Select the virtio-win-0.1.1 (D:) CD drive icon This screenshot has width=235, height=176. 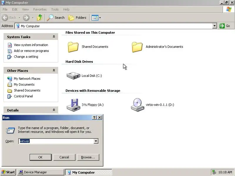point(137,105)
